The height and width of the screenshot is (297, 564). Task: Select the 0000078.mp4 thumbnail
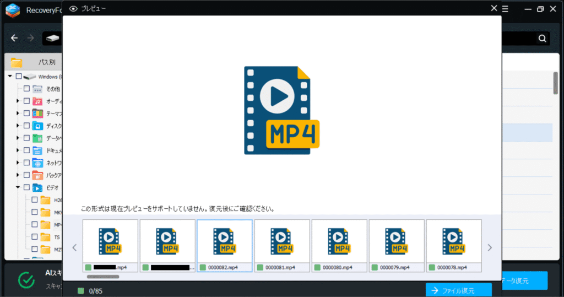pyautogui.click(x=454, y=246)
